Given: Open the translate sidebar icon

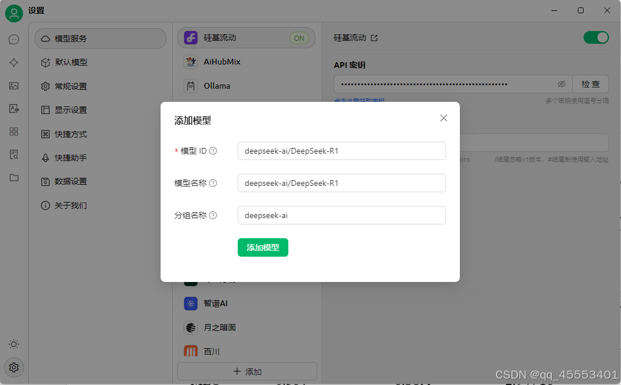Looking at the screenshot, I should coord(14,109).
